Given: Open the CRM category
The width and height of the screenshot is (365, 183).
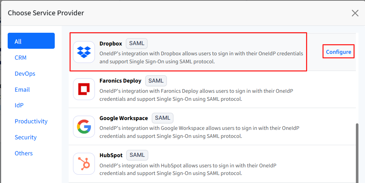Looking at the screenshot, I should 20,57.
